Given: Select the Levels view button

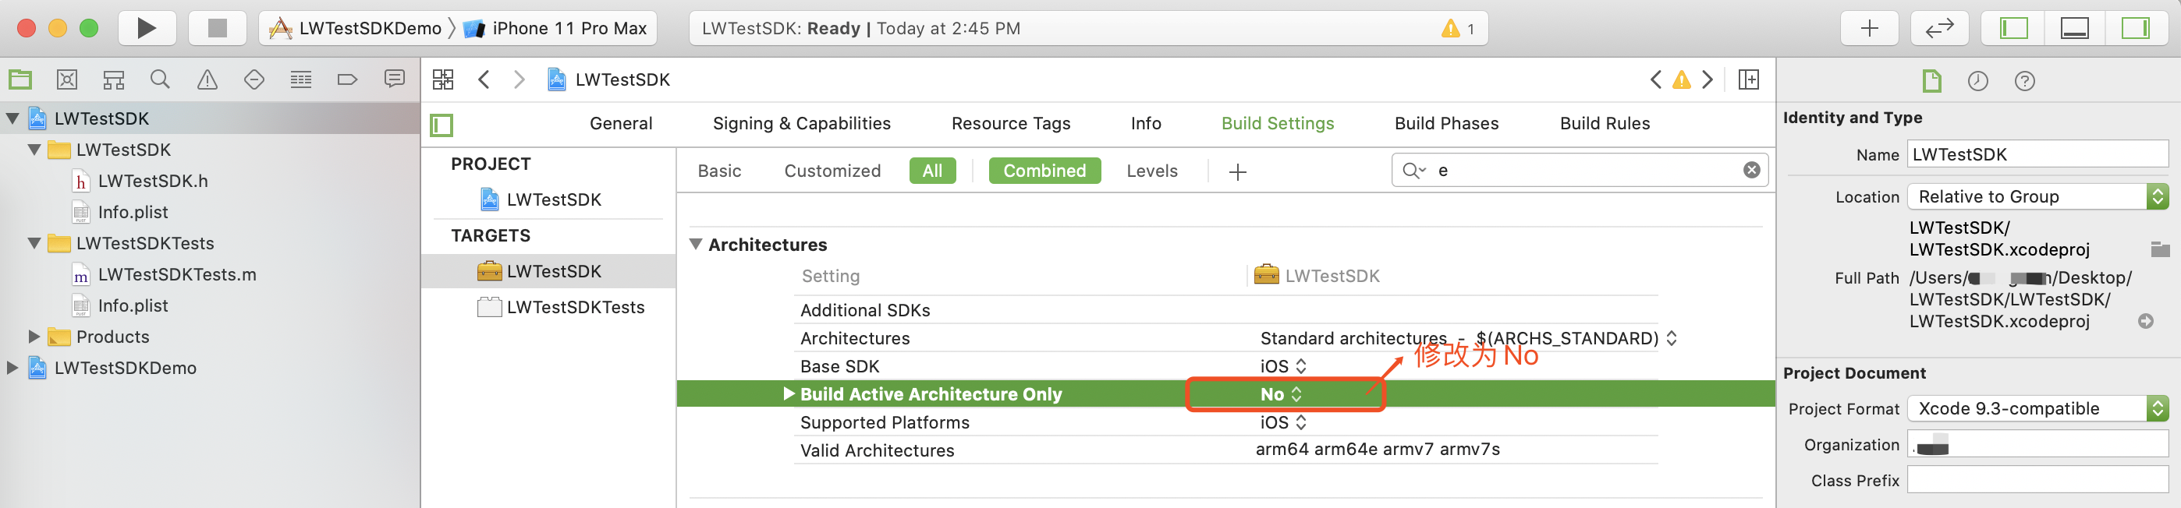Looking at the screenshot, I should point(1151,171).
